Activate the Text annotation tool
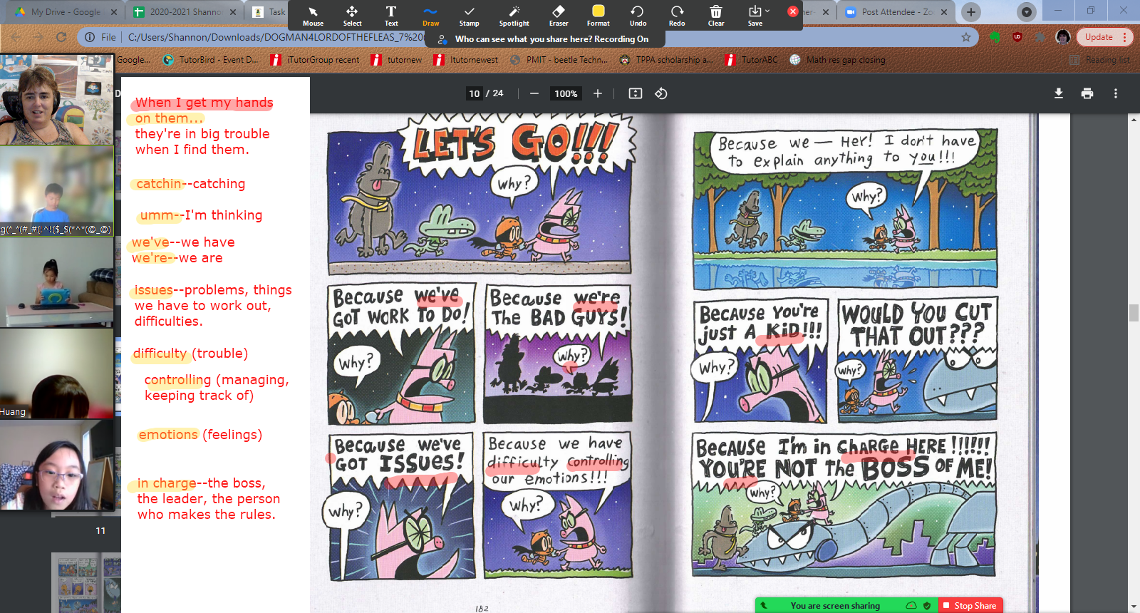The height and width of the screenshot is (613, 1140). [x=391, y=16]
